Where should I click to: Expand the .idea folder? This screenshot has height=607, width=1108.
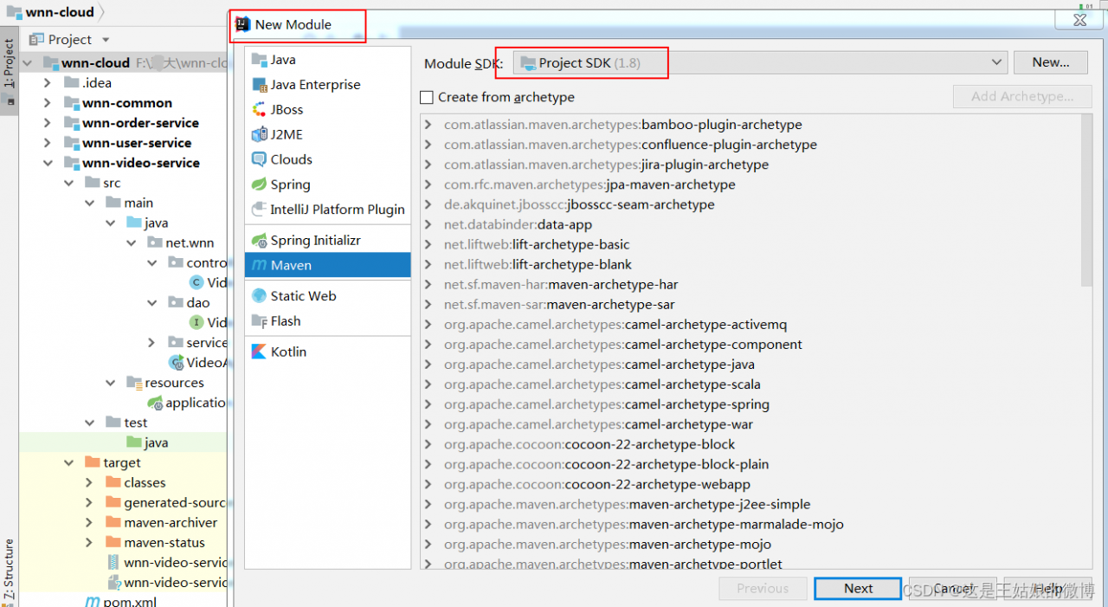(x=48, y=83)
